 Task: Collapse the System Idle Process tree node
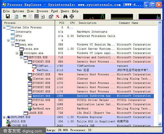(x=4, y=28)
